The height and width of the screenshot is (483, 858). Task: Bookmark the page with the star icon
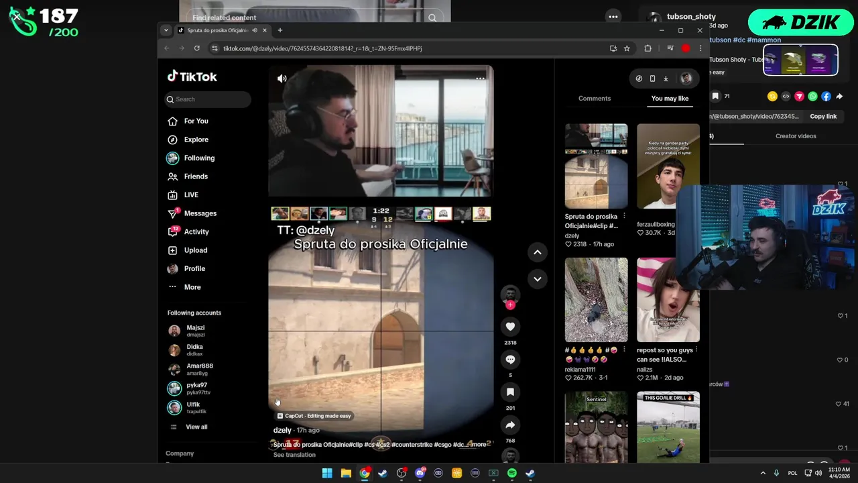pos(627,48)
